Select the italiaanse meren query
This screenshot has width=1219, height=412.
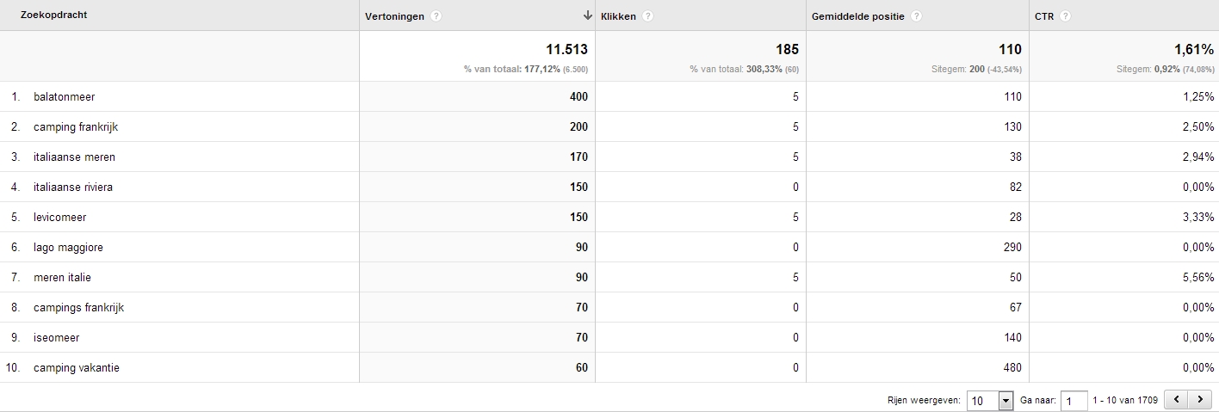click(x=74, y=157)
